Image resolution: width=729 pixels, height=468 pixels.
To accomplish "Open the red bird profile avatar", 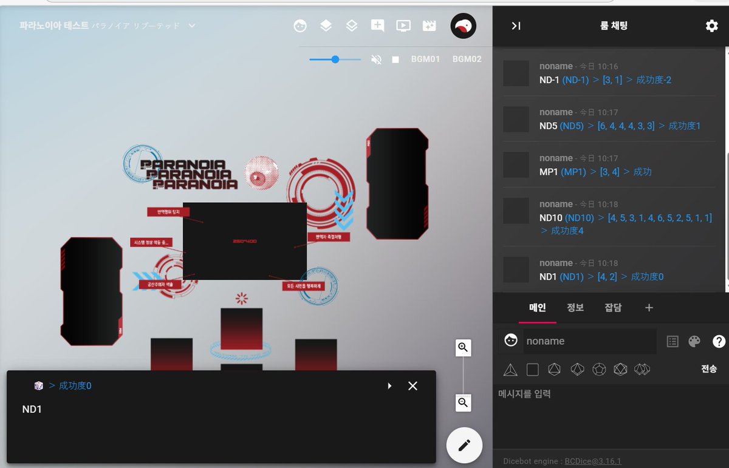I will pos(464,25).
